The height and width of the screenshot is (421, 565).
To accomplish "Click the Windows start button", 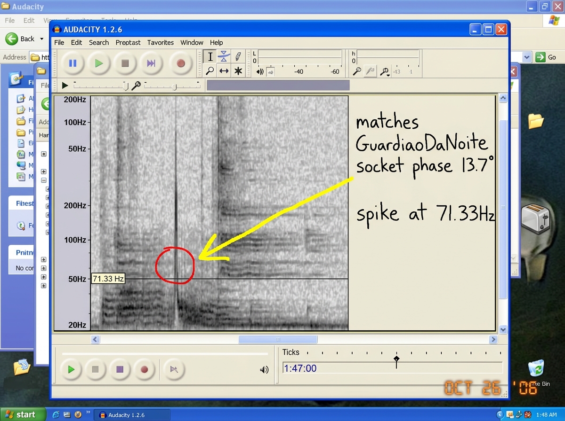I will point(23,414).
